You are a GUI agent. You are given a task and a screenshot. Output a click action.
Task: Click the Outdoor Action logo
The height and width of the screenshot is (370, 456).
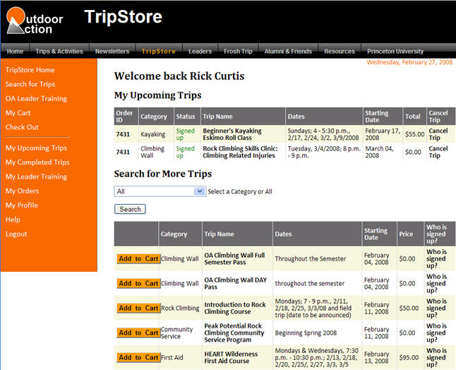click(x=35, y=22)
